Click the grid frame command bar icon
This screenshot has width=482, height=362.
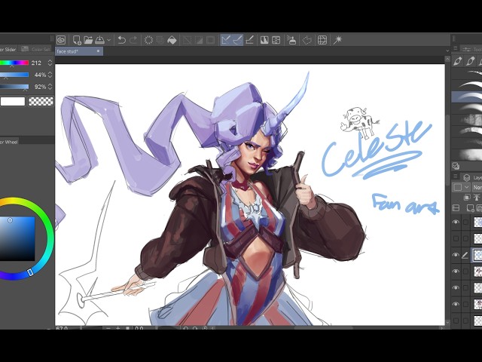[x=322, y=40]
